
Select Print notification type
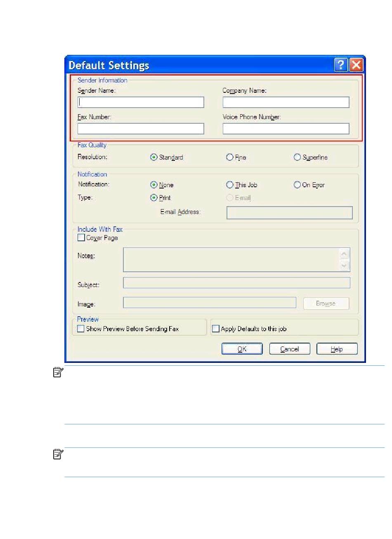[154, 198]
